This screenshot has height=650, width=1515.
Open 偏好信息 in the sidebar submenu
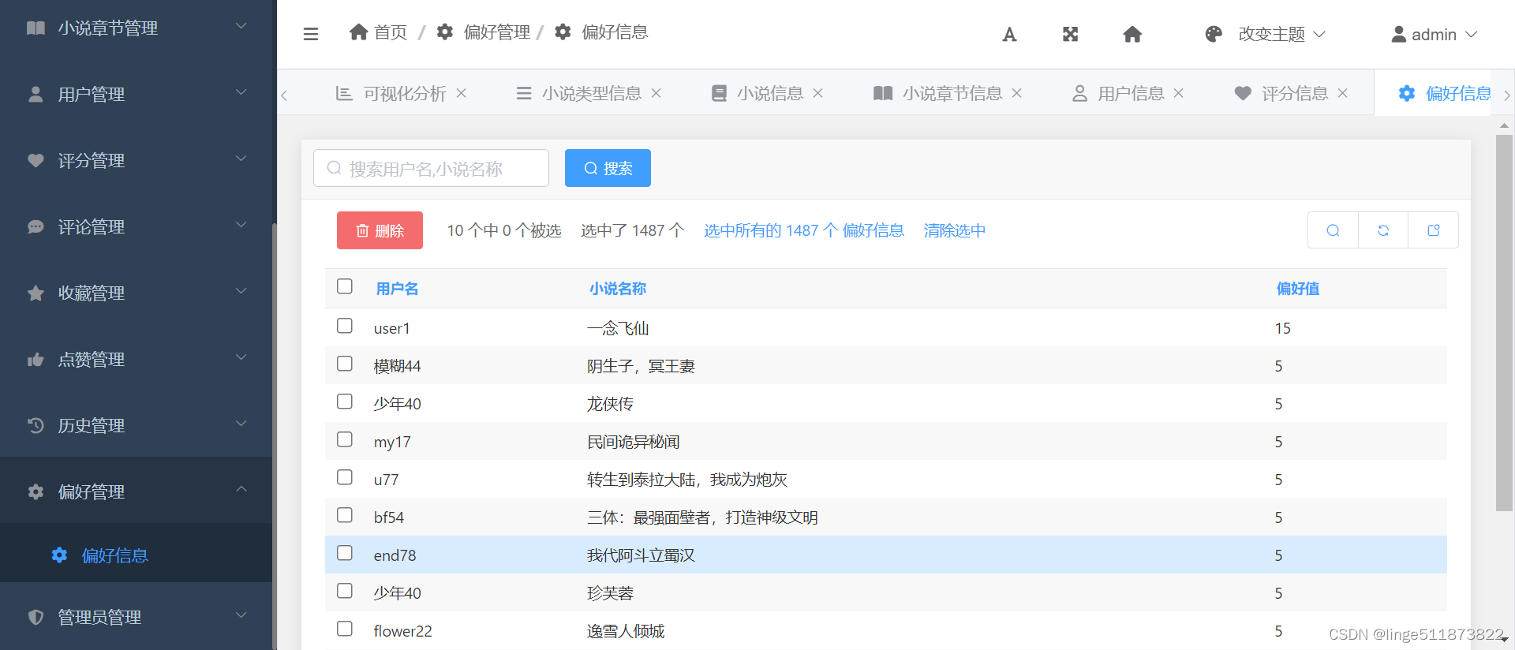(114, 555)
